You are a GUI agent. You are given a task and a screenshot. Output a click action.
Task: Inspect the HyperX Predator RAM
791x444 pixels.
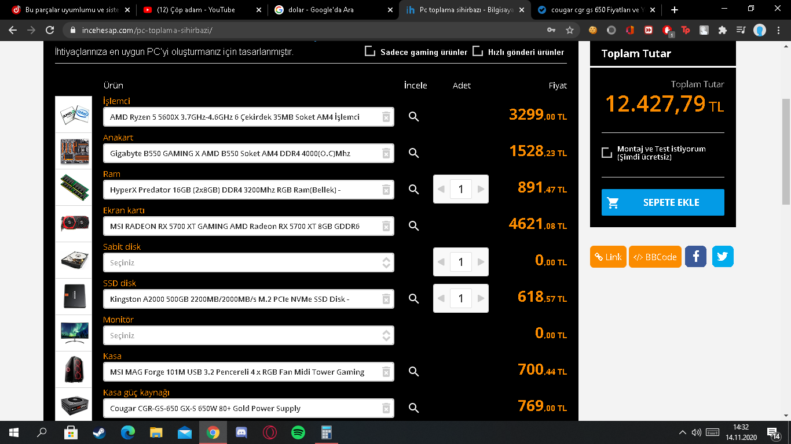click(x=413, y=190)
